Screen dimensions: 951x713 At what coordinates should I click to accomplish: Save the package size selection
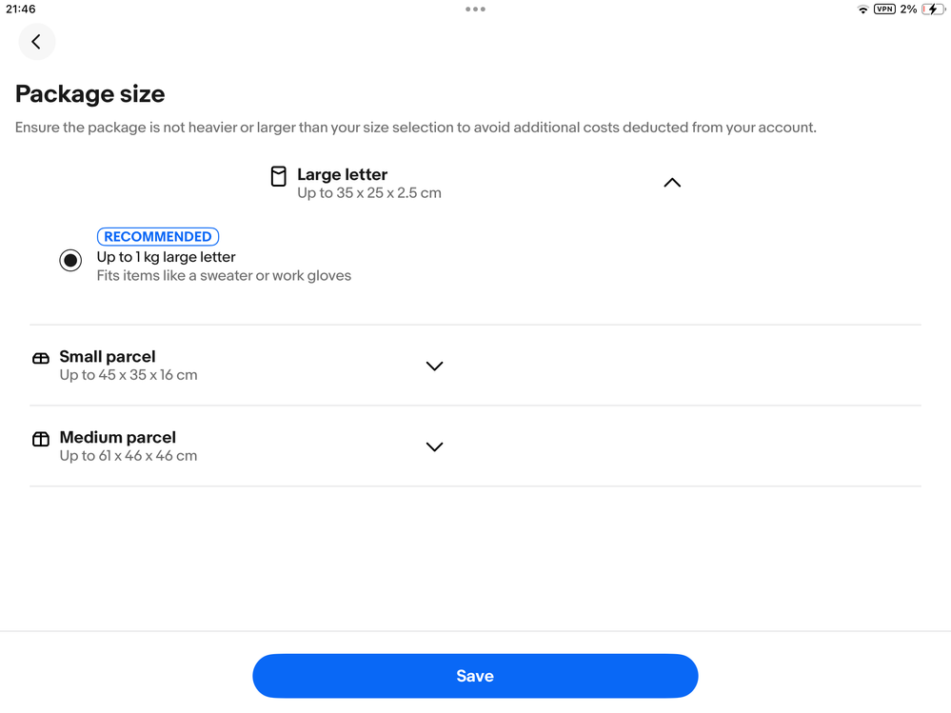(x=475, y=676)
